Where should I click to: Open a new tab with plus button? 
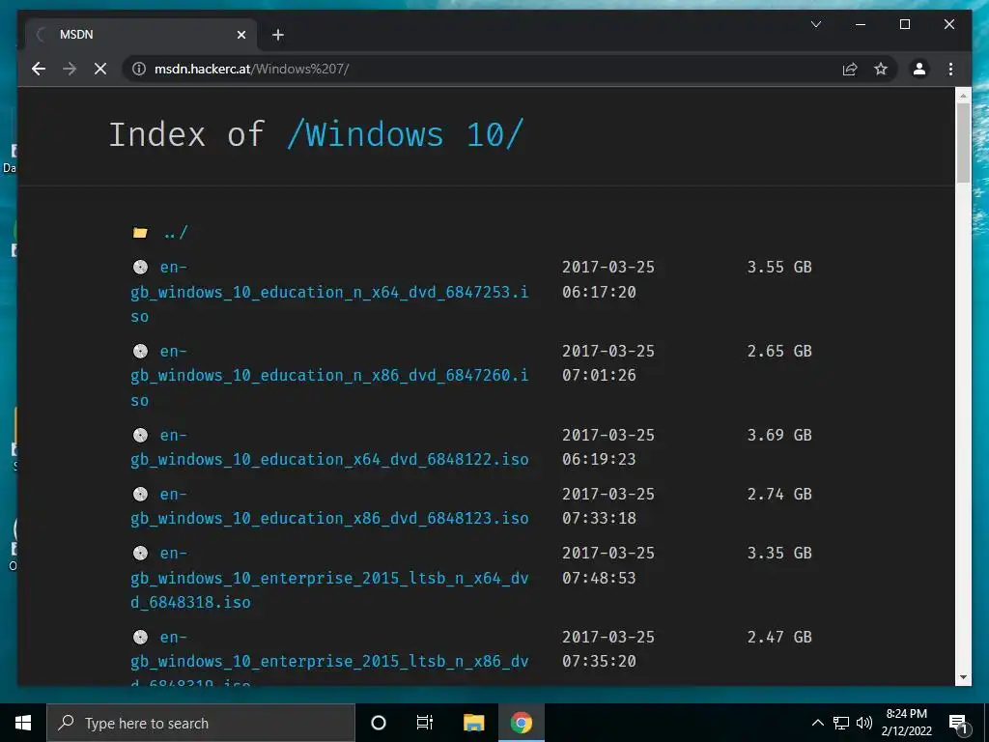[277, 35]
